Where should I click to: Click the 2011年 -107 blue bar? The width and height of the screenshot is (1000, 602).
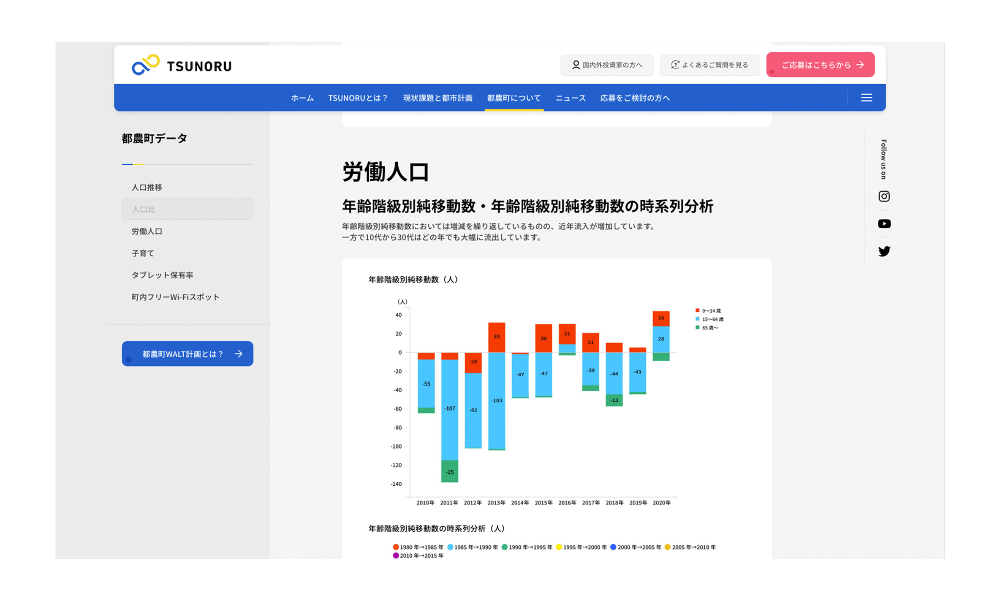(449, 410)
